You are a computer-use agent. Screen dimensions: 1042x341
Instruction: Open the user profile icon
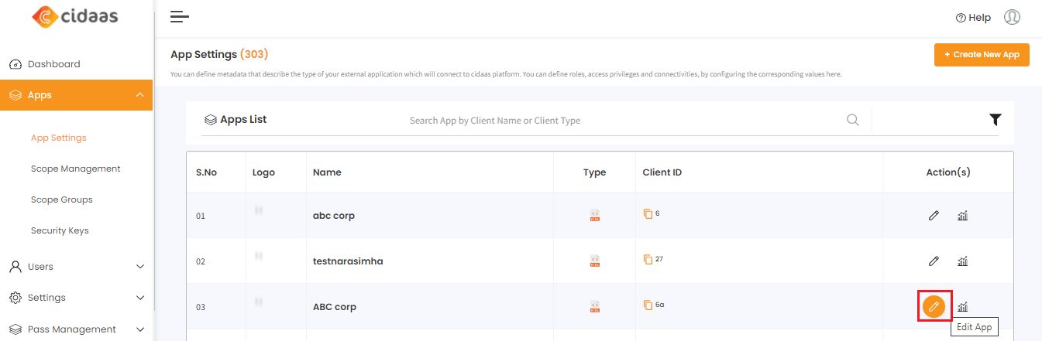click(1012, 17)
